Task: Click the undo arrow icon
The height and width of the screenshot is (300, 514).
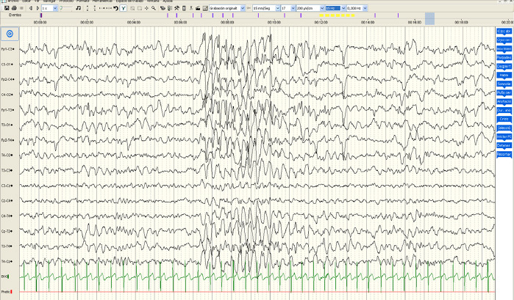Action: click(x=115, y=8)
